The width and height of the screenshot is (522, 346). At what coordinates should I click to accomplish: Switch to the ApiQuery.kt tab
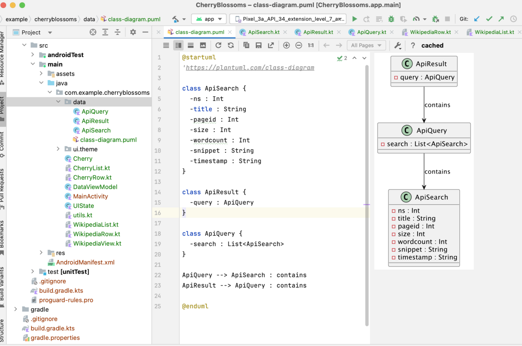pyautogui.click(x=371, y=32)
